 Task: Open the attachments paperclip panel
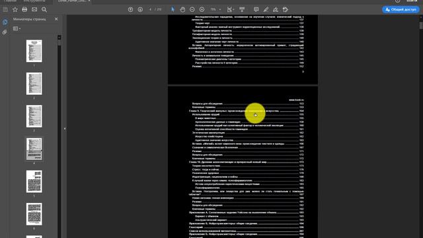pyautogui.click(x=5, y=32)
